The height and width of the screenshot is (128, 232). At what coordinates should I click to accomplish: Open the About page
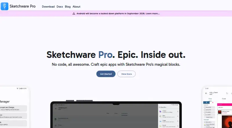[76, 6]
